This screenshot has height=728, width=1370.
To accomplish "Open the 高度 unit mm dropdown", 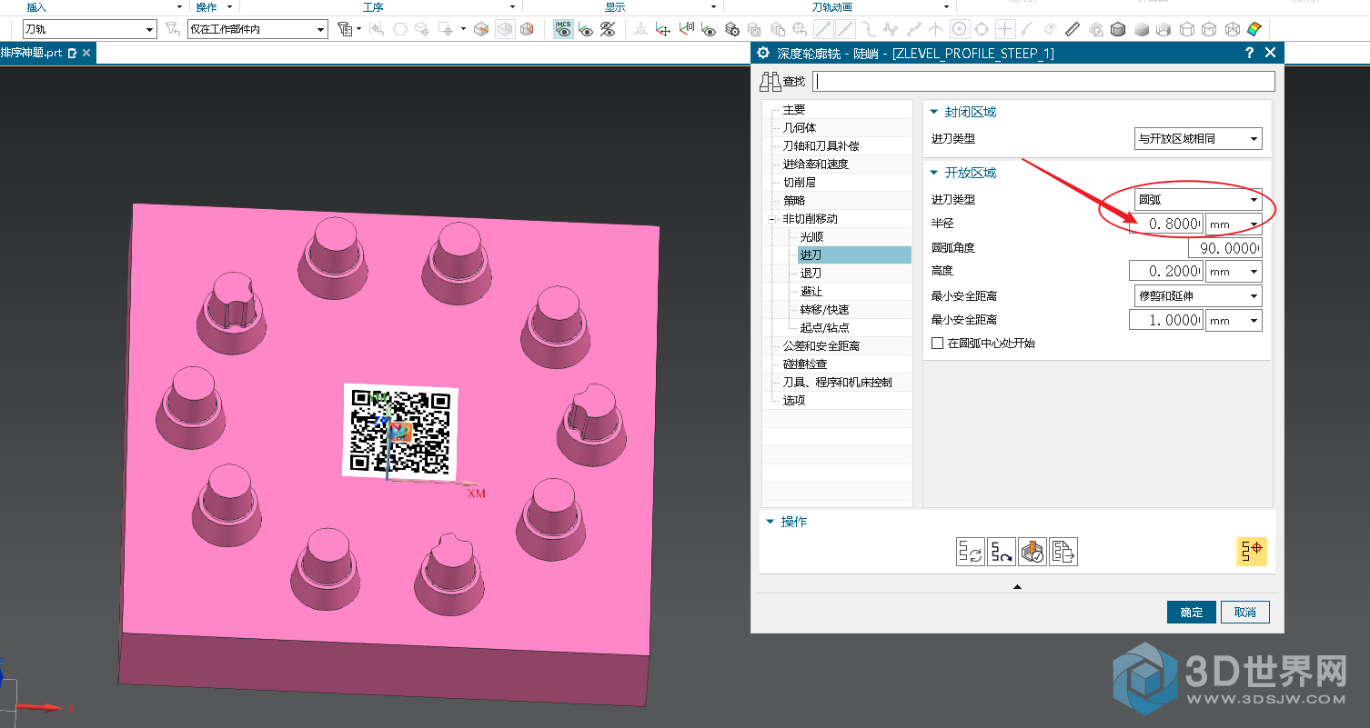I will (1234, 271).
